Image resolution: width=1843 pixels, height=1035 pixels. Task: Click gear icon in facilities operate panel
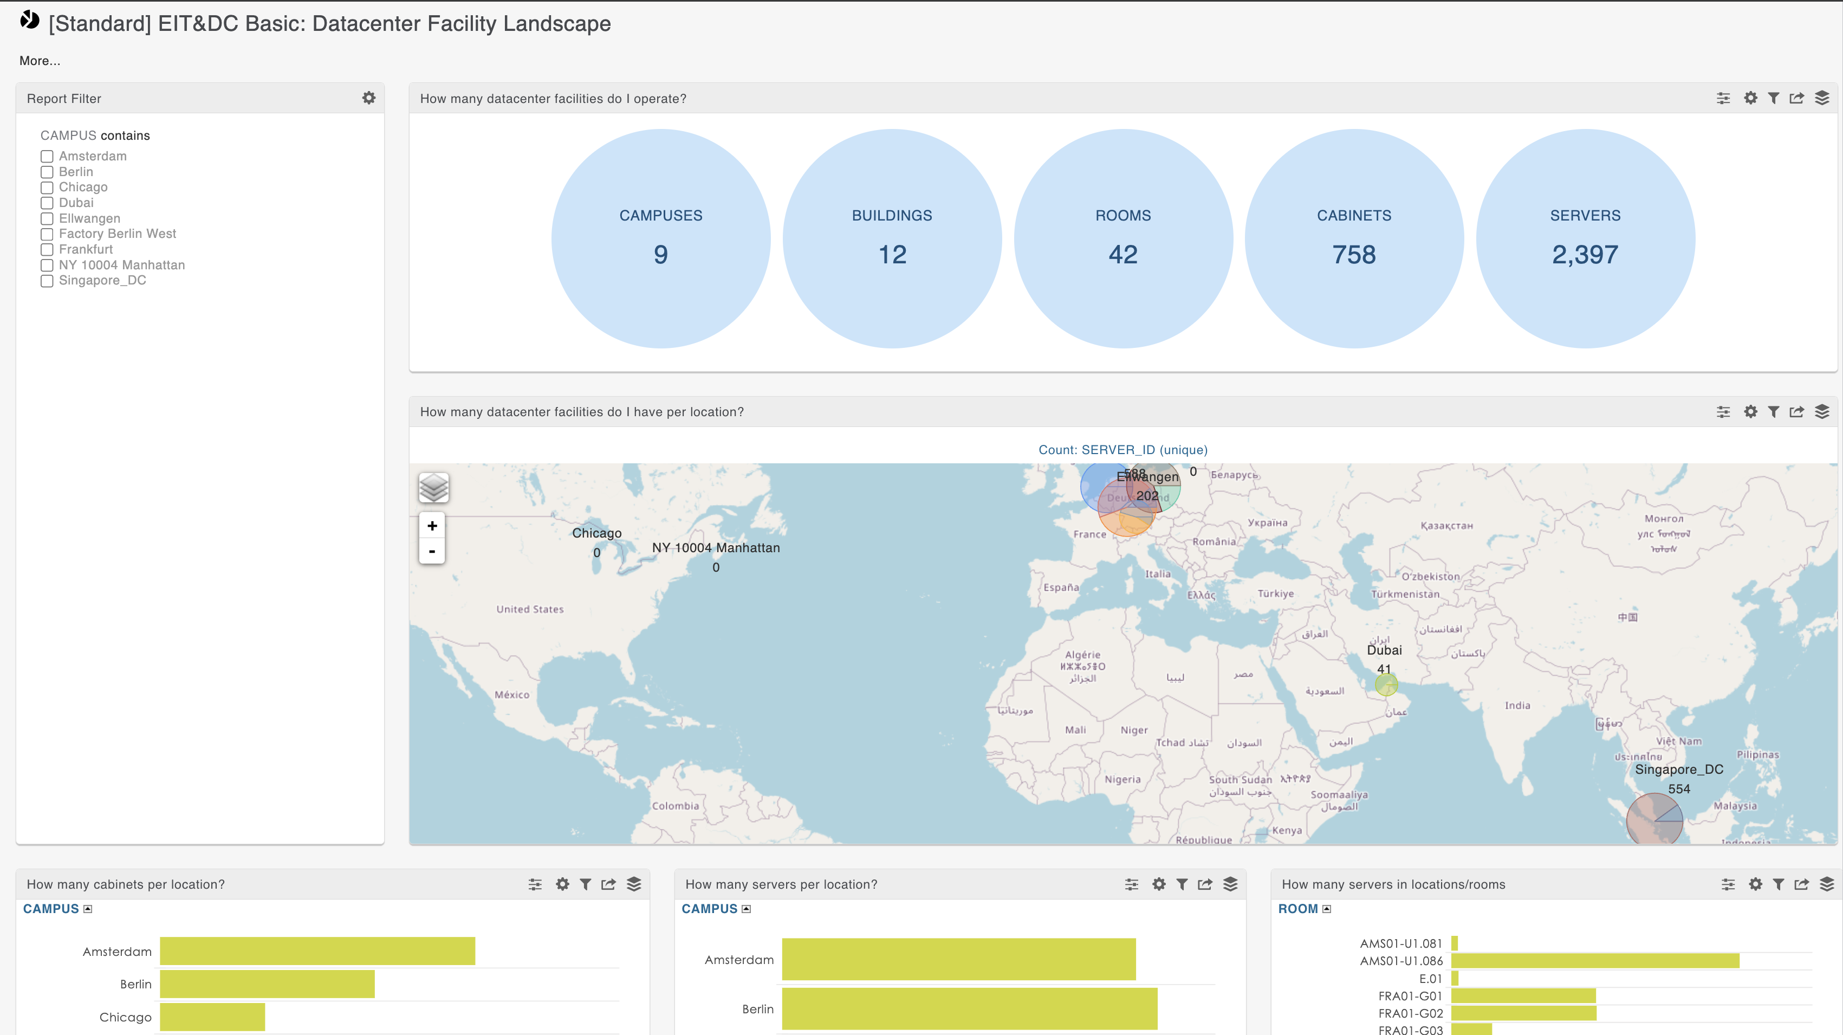pyautogui.click(x=1750, y=98)
